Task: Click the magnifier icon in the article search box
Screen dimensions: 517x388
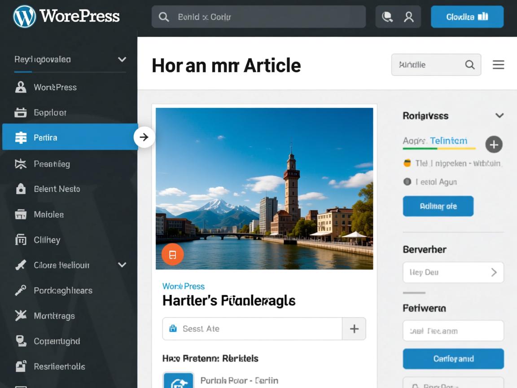Action: click(x=470, y=65)
